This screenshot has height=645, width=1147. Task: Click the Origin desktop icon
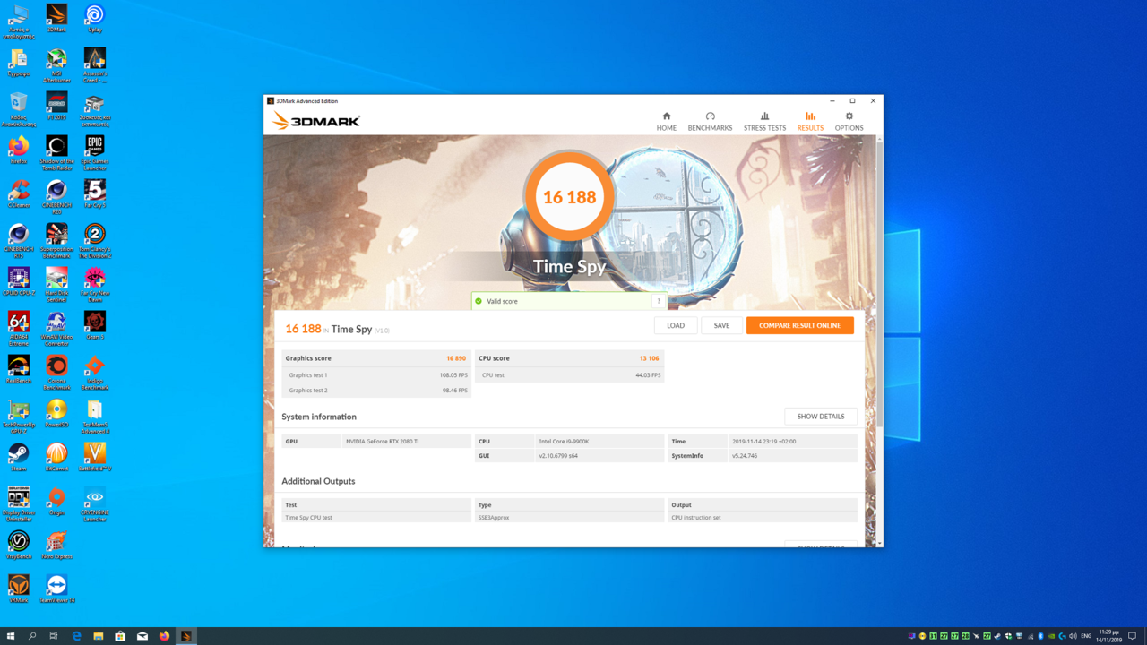pyautogui.click(x=56, y=501)
